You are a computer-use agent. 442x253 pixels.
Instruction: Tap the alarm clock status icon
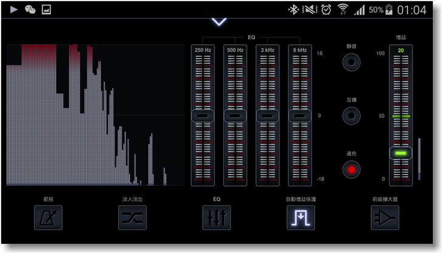pos(326,10)
